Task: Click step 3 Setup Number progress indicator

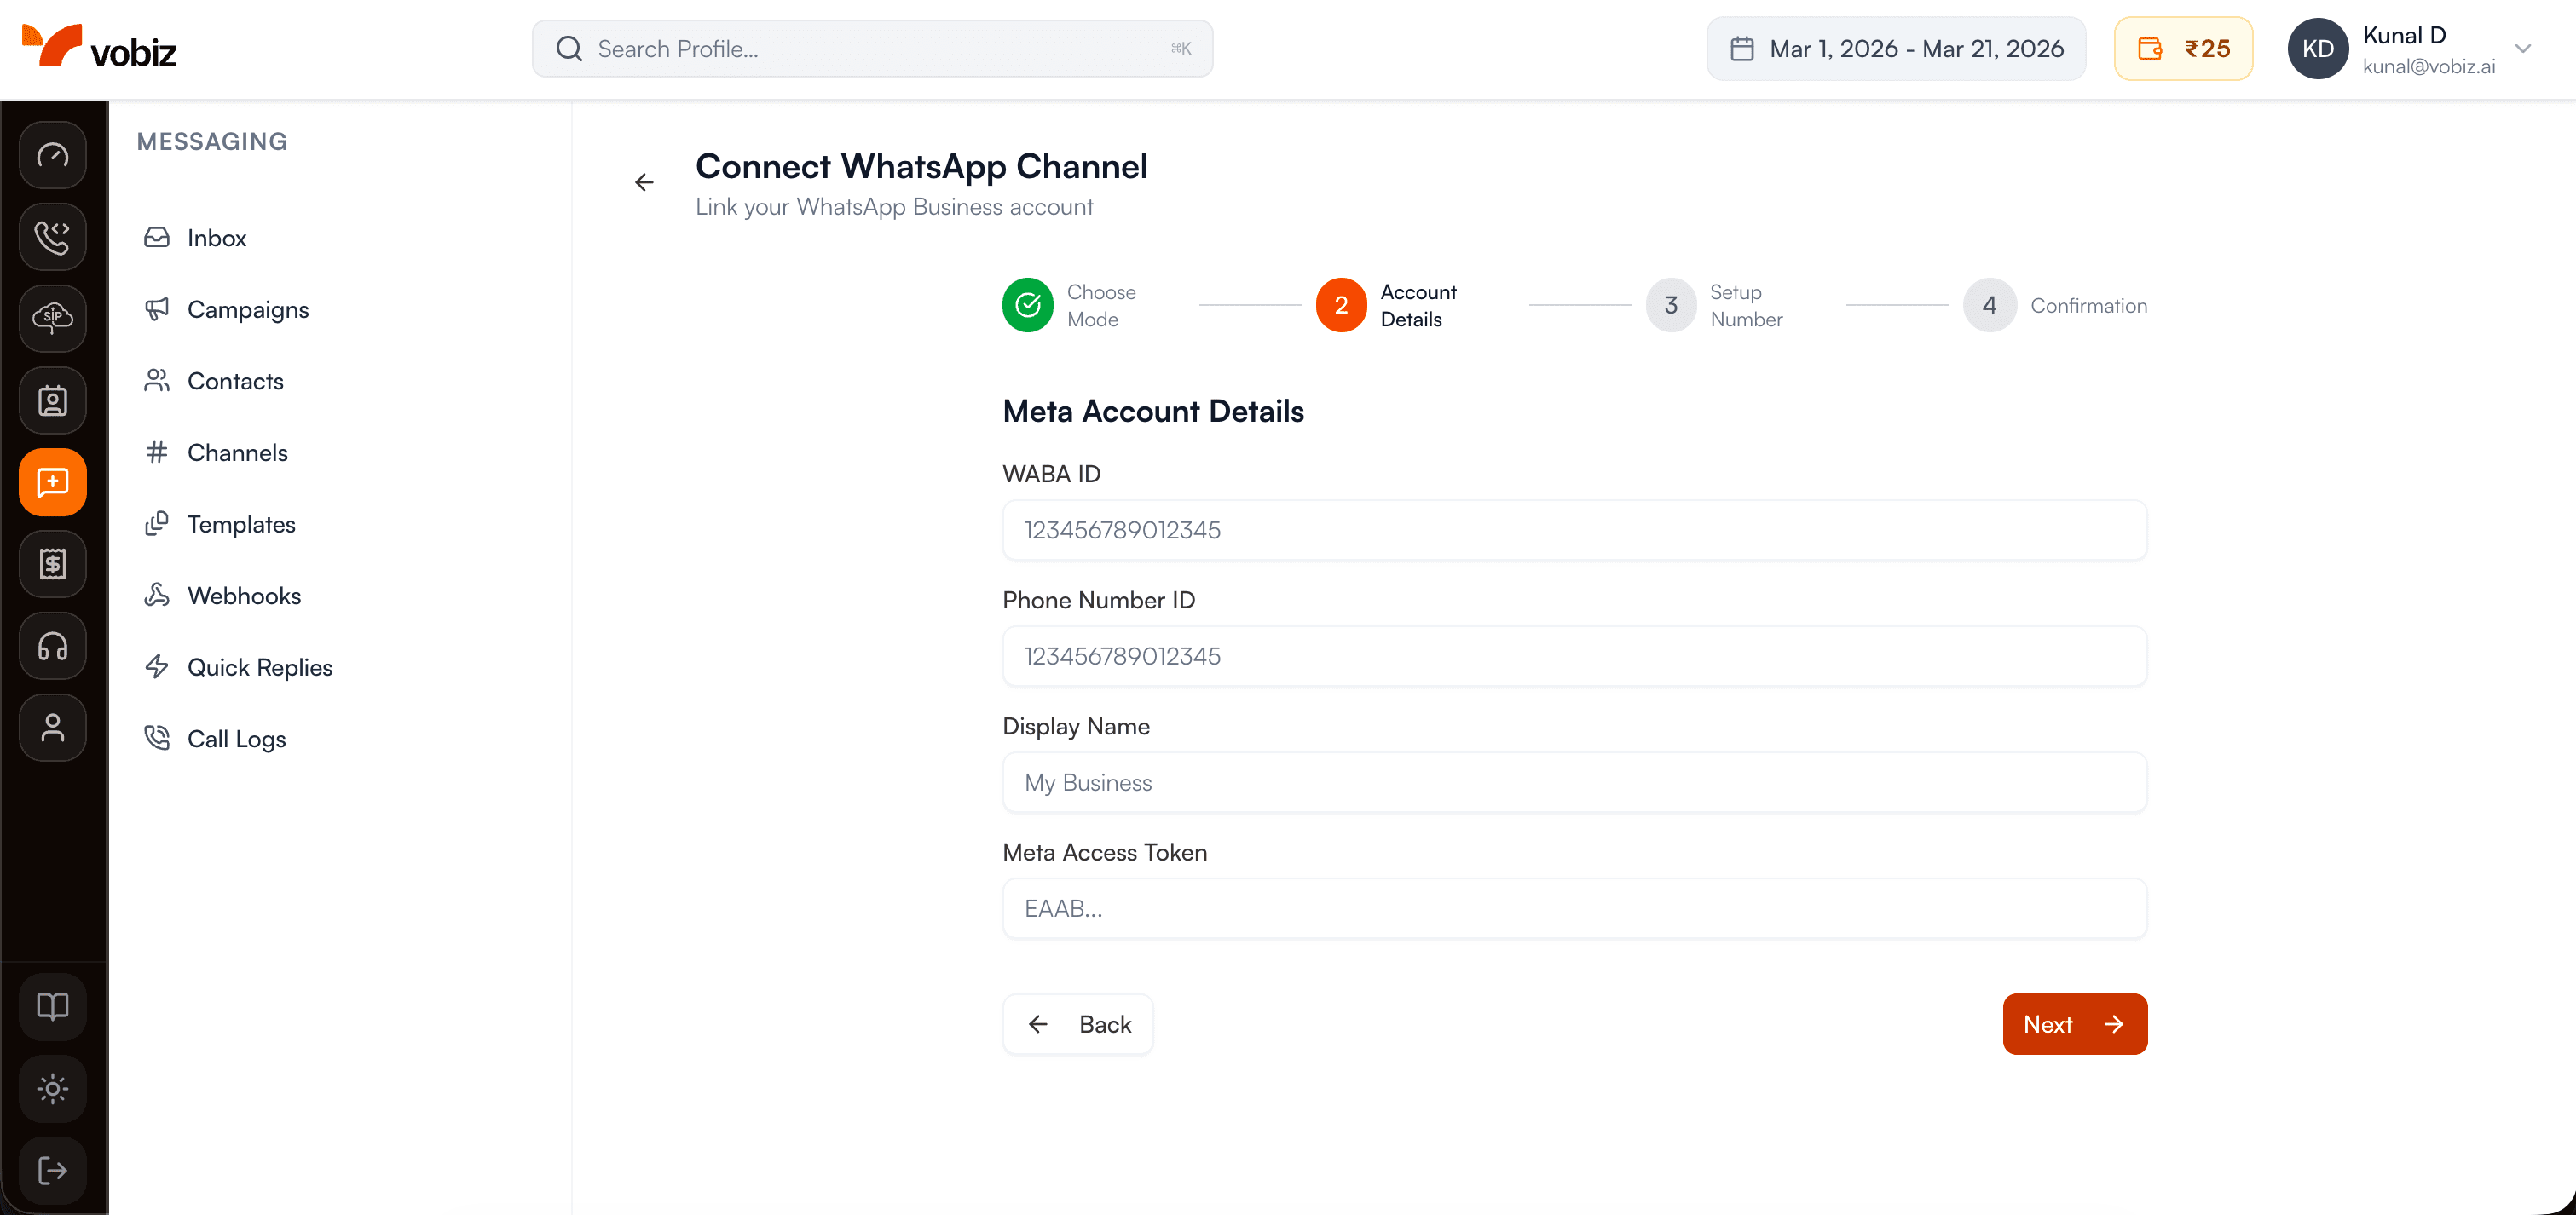Action: (x=1669, y=305)
